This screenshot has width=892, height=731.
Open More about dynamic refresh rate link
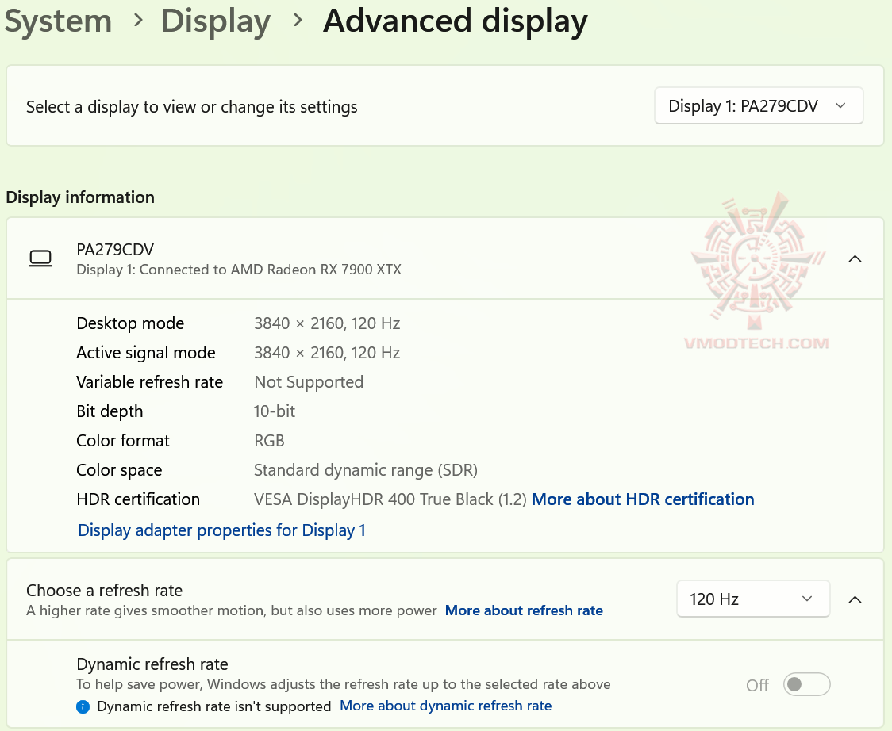tap(445, 706)
